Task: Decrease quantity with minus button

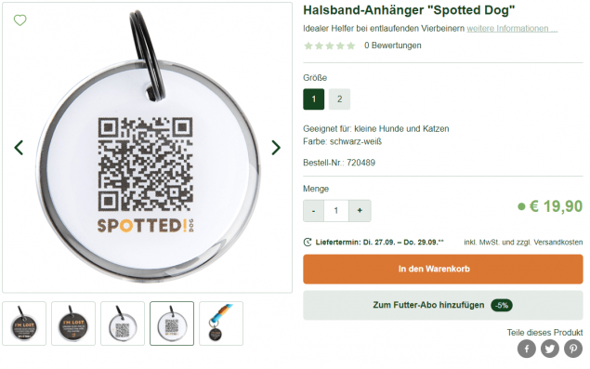Action: pos(313,210)
